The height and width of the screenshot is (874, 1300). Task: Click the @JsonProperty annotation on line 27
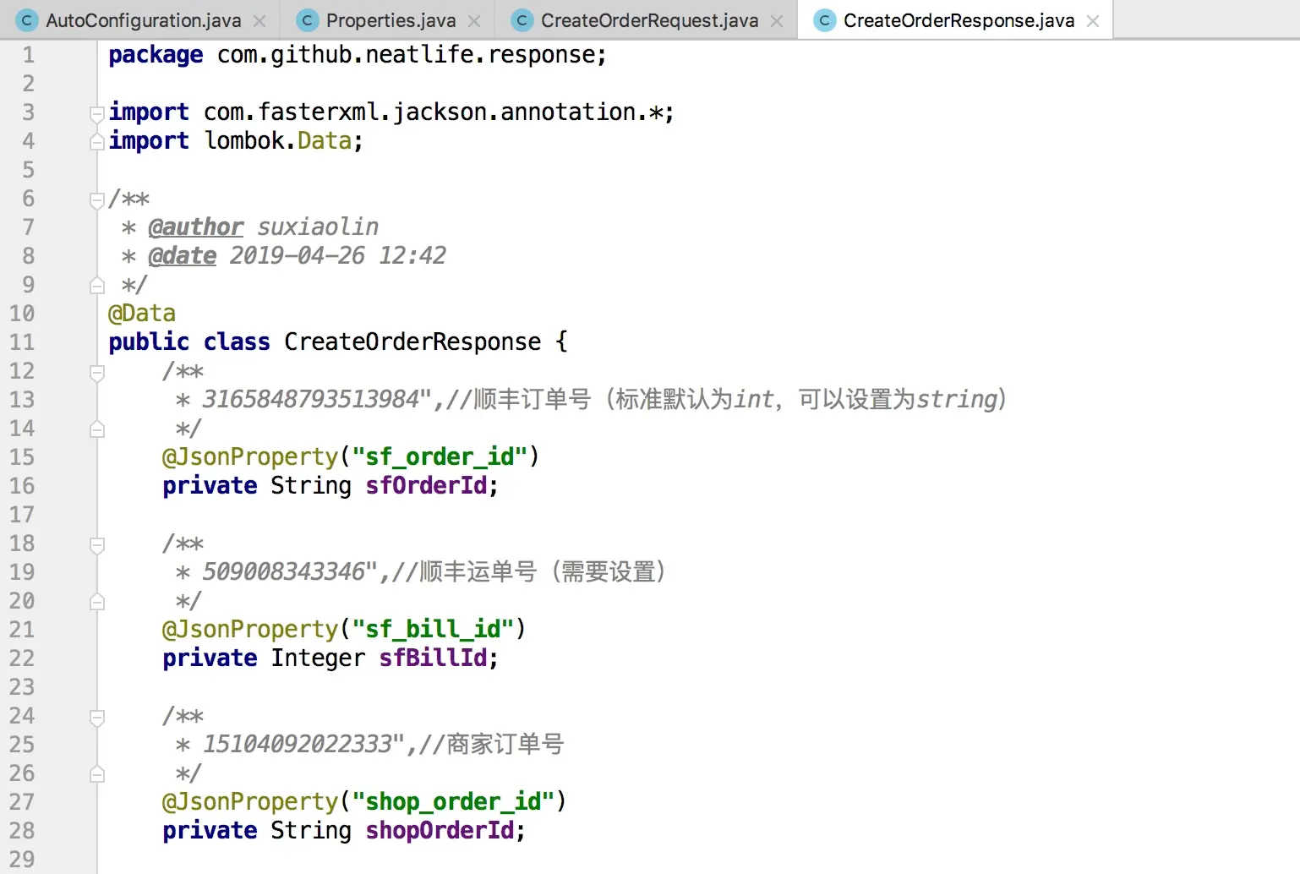[x=250, y=802]
